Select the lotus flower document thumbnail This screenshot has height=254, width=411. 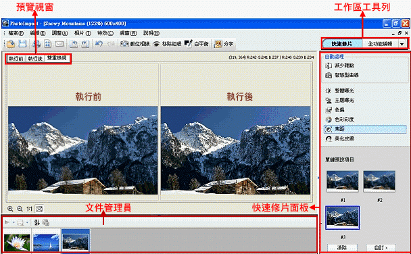click(x=17, y=242)
